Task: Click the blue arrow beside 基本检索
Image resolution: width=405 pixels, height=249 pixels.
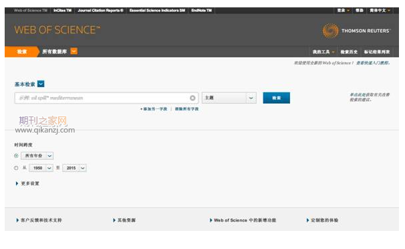Action: (x=41, y=84)
